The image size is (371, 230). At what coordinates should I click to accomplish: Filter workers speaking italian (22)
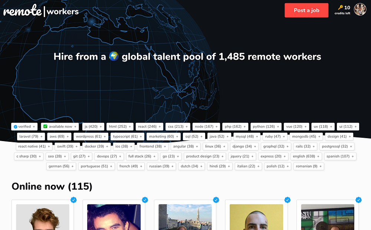point(248,166)
